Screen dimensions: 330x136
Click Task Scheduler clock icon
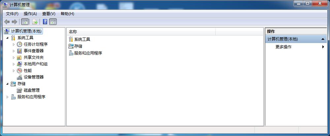pyautogui.click(x=19, y=44)
